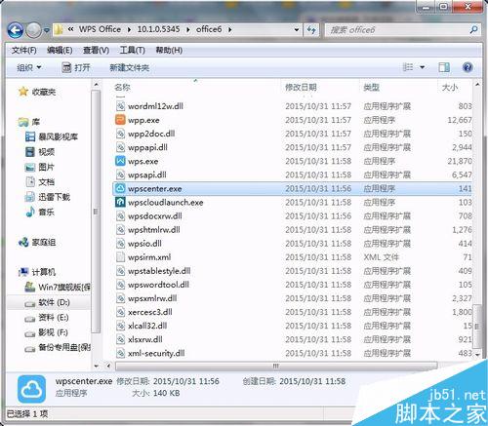Select the wpsxmlrw.dll file name

[x=152, y=298]
